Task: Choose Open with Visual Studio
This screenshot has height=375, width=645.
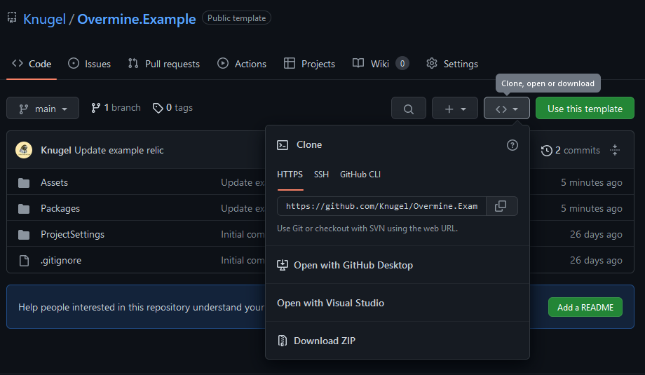Action: pos(398,303)
